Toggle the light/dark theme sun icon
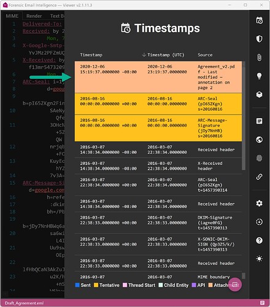This screenshot has height=307, width=270. point(259,258)
